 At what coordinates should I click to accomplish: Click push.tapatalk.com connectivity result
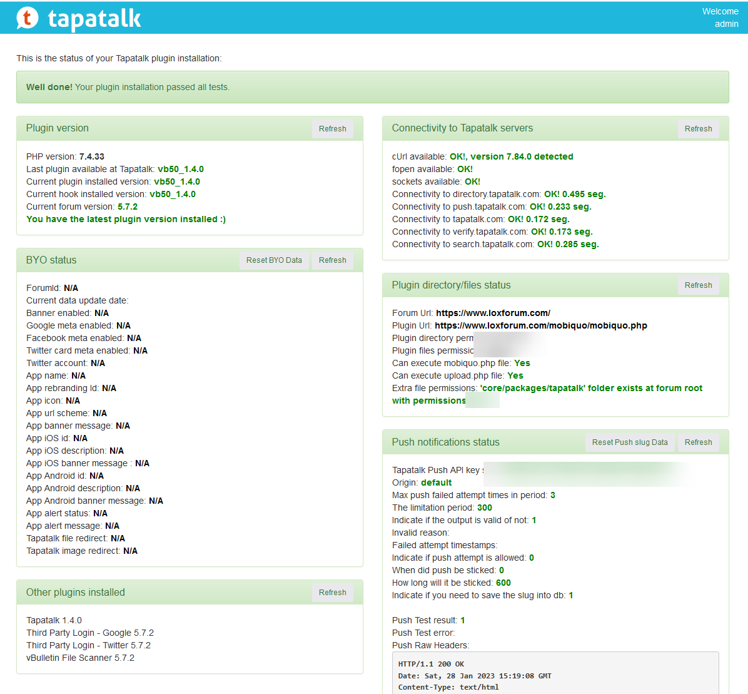click(x=560, y=207)
